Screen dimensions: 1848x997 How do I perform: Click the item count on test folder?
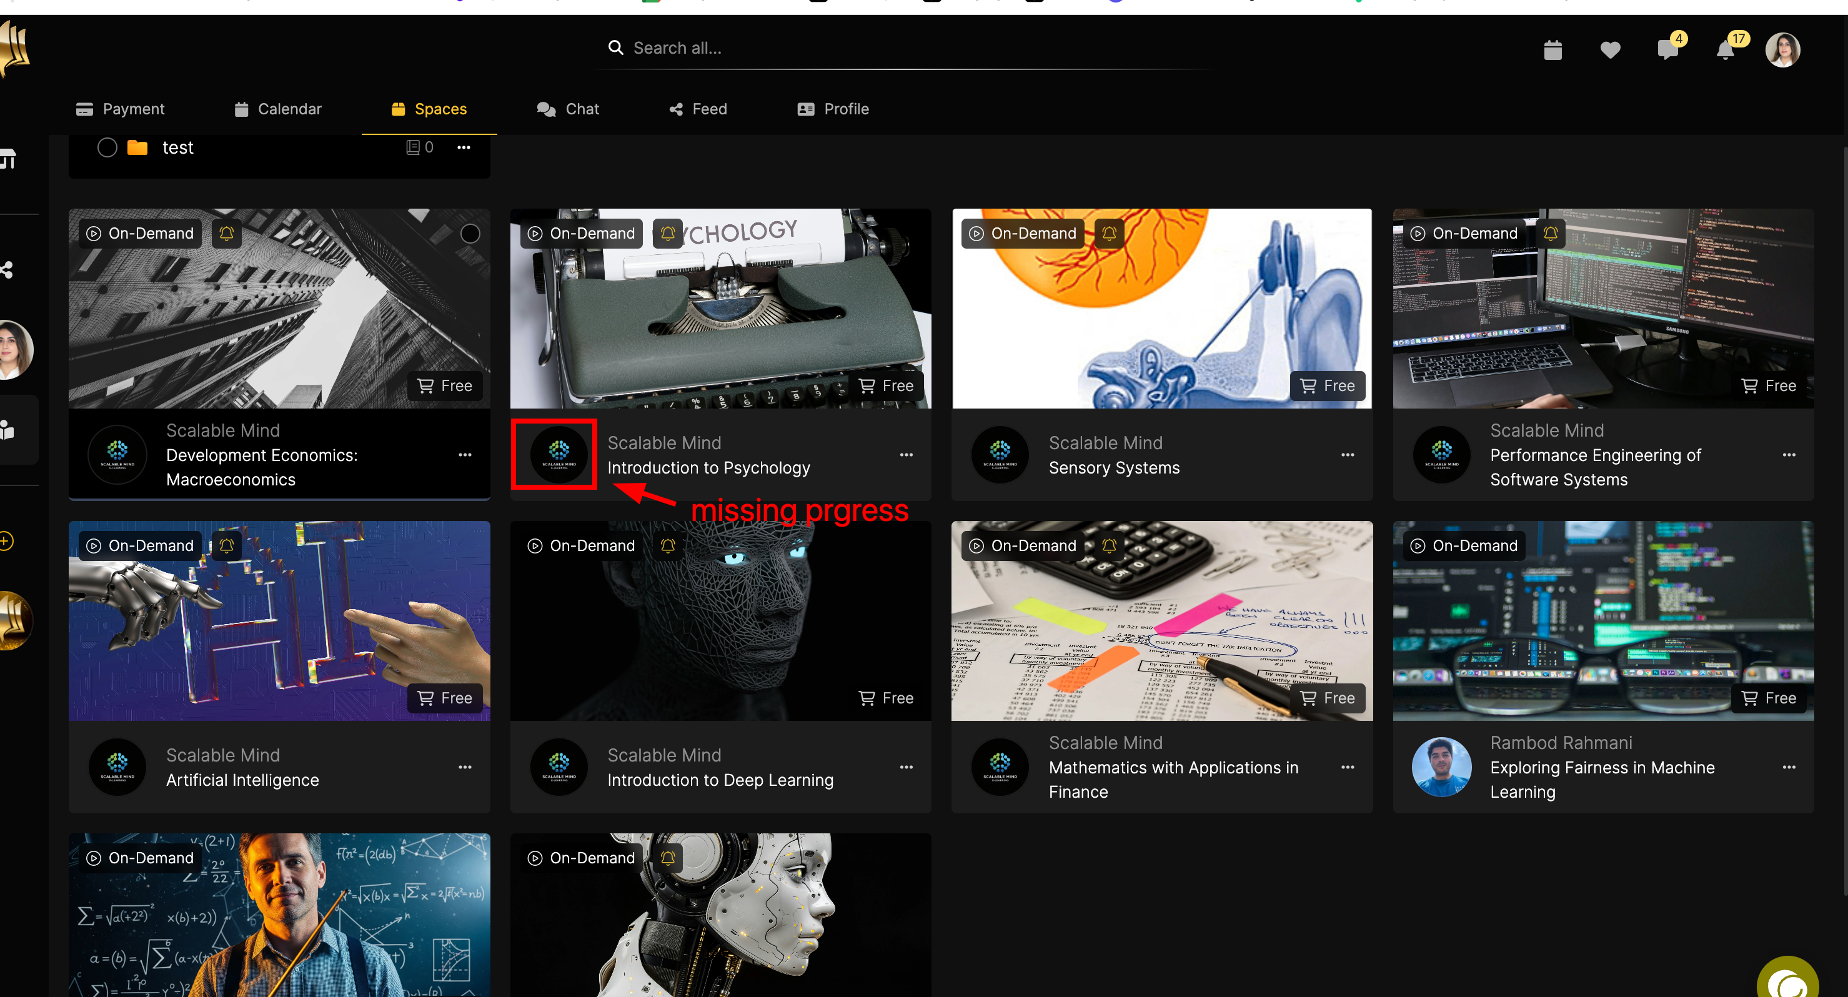coord(420,147)
